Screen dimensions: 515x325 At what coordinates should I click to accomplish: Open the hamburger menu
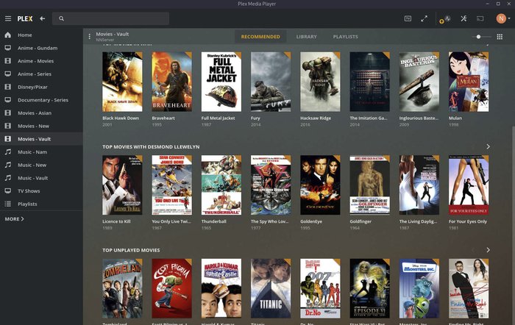pyautogui.click(x=8, y=18)
